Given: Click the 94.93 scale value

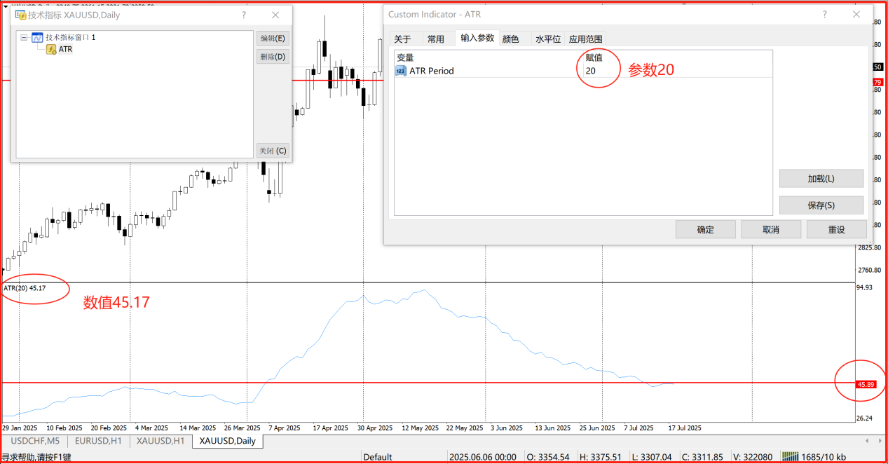Looking at the screenshot, I should (864, 287).
